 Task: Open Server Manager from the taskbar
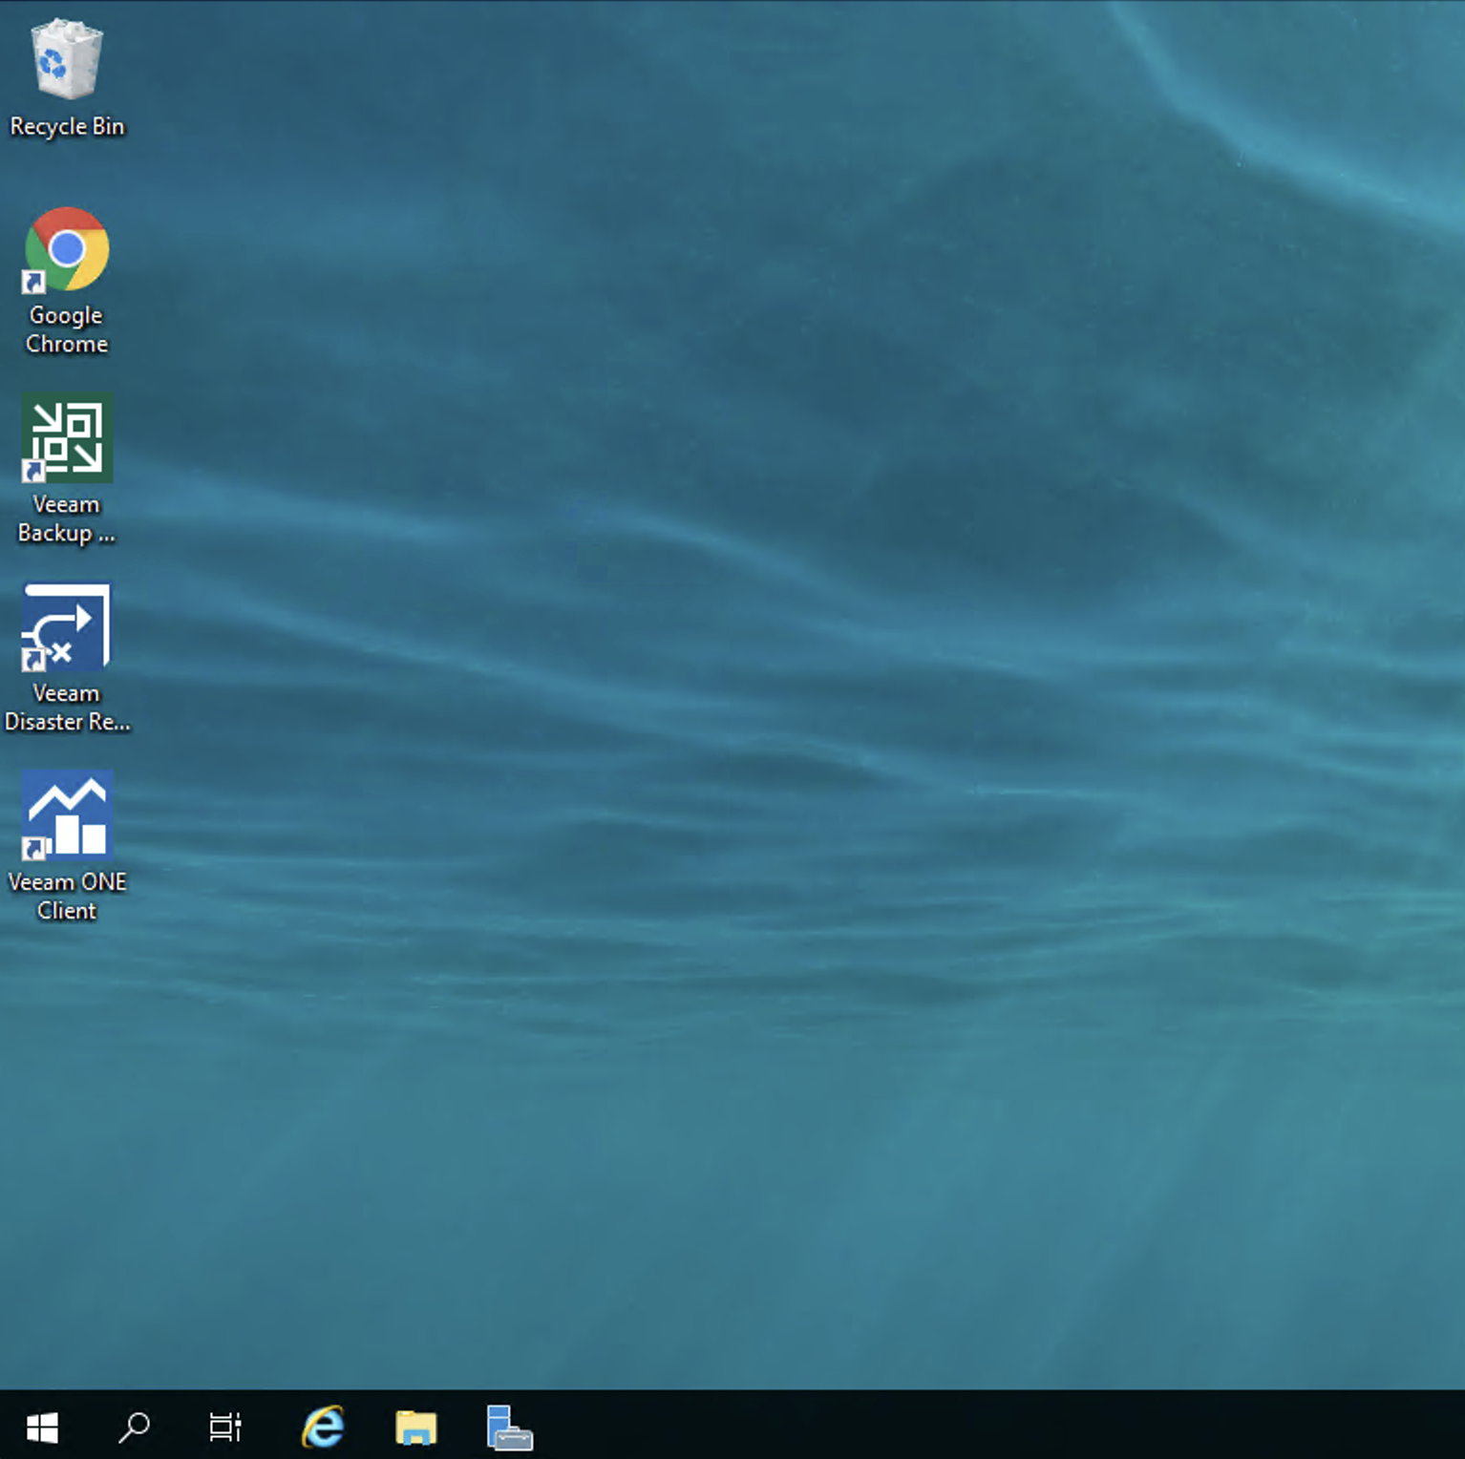coord(509,1427)
